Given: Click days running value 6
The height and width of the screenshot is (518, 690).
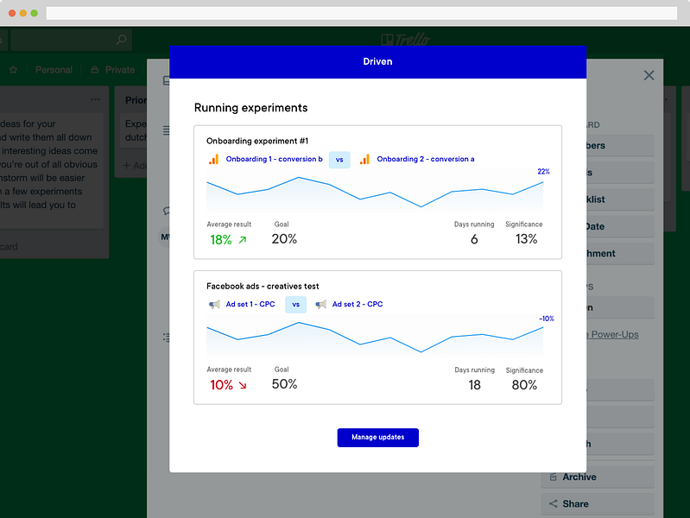Looking at the screenshot, I should pos(474,239).
